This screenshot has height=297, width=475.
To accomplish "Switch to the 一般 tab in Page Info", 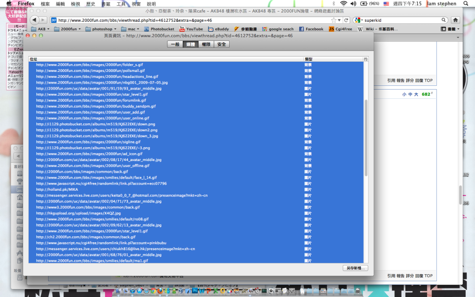I will tap(175, 45).
